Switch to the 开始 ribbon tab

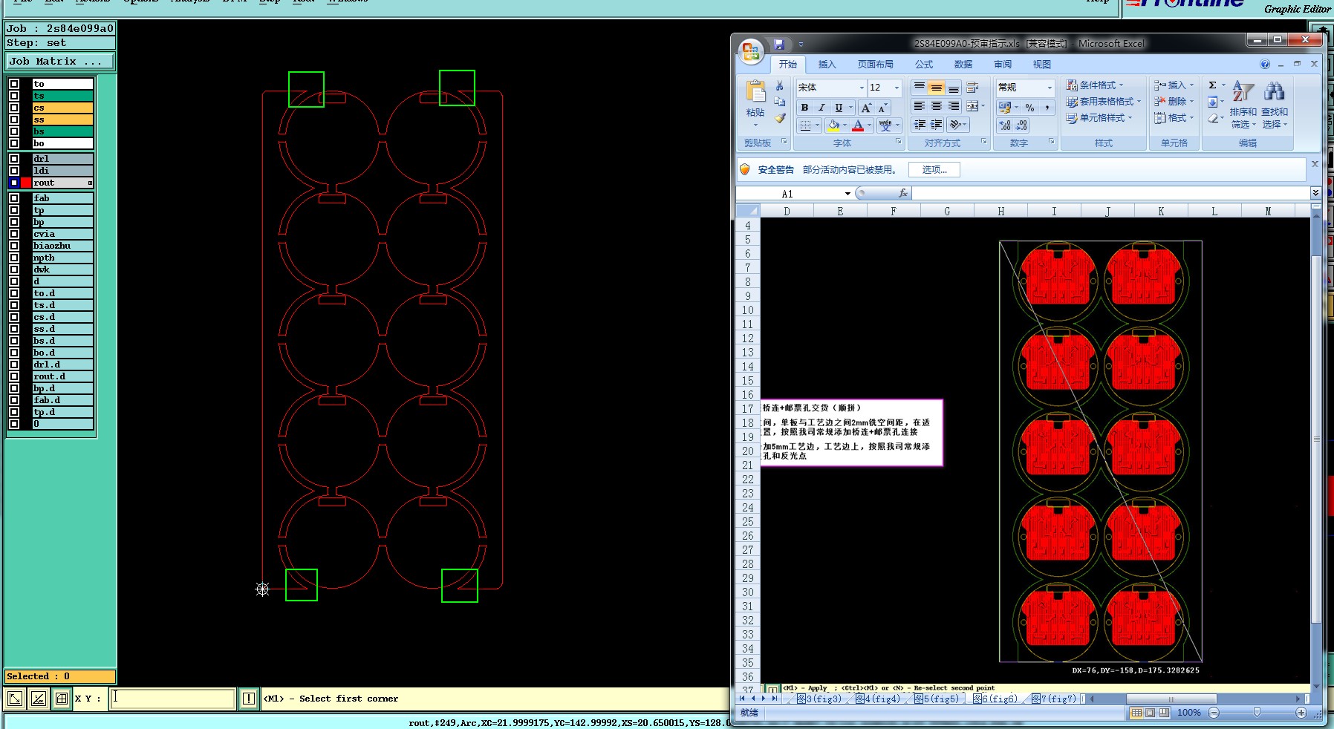pos(788,65)
